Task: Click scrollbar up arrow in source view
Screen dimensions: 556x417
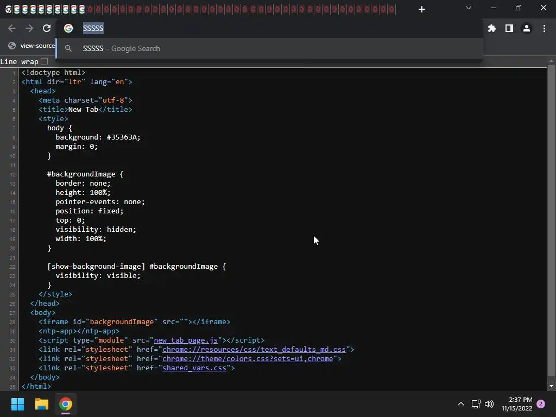Action: click(x=551, y=61)
